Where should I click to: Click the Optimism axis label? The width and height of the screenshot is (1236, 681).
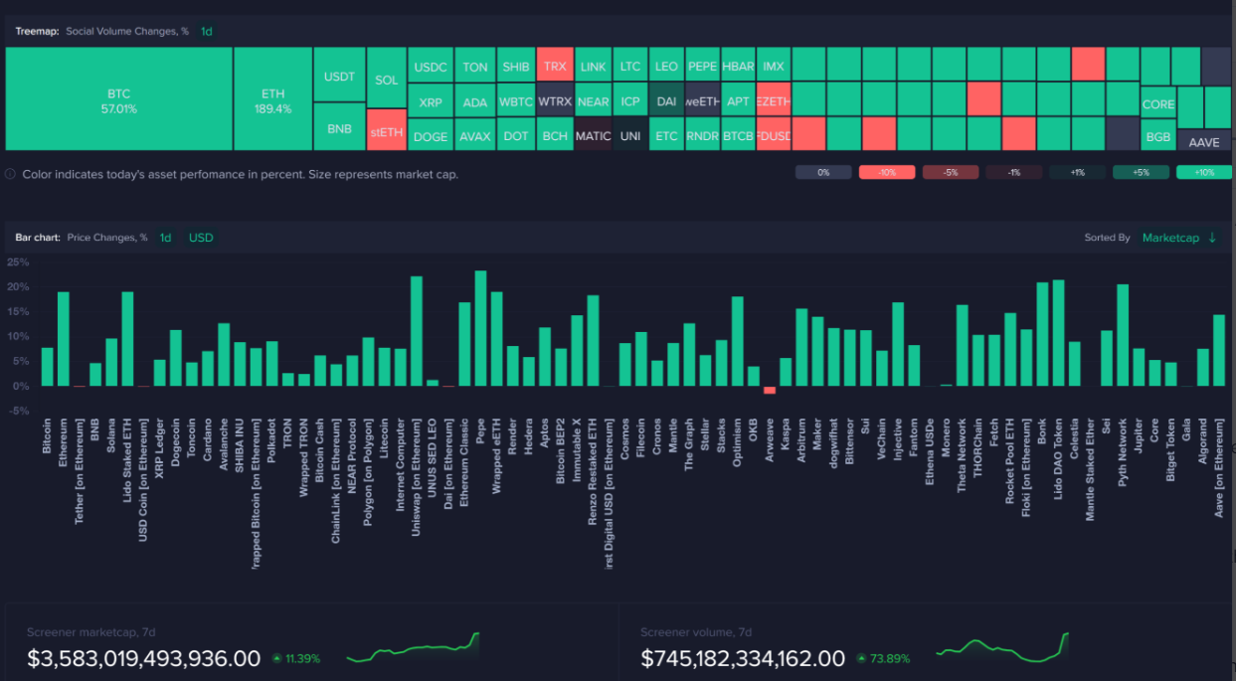(738, 442)
